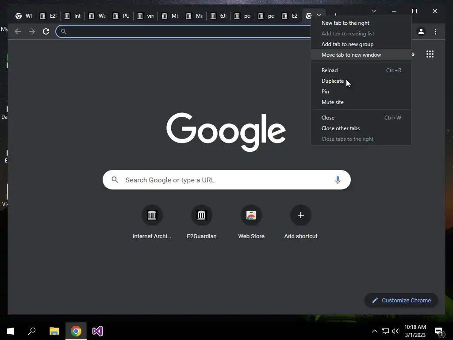Reload the page with the toolbar refresh icon
The width and height of the screenshot is (453, 340).
click(x=46, y=31)
